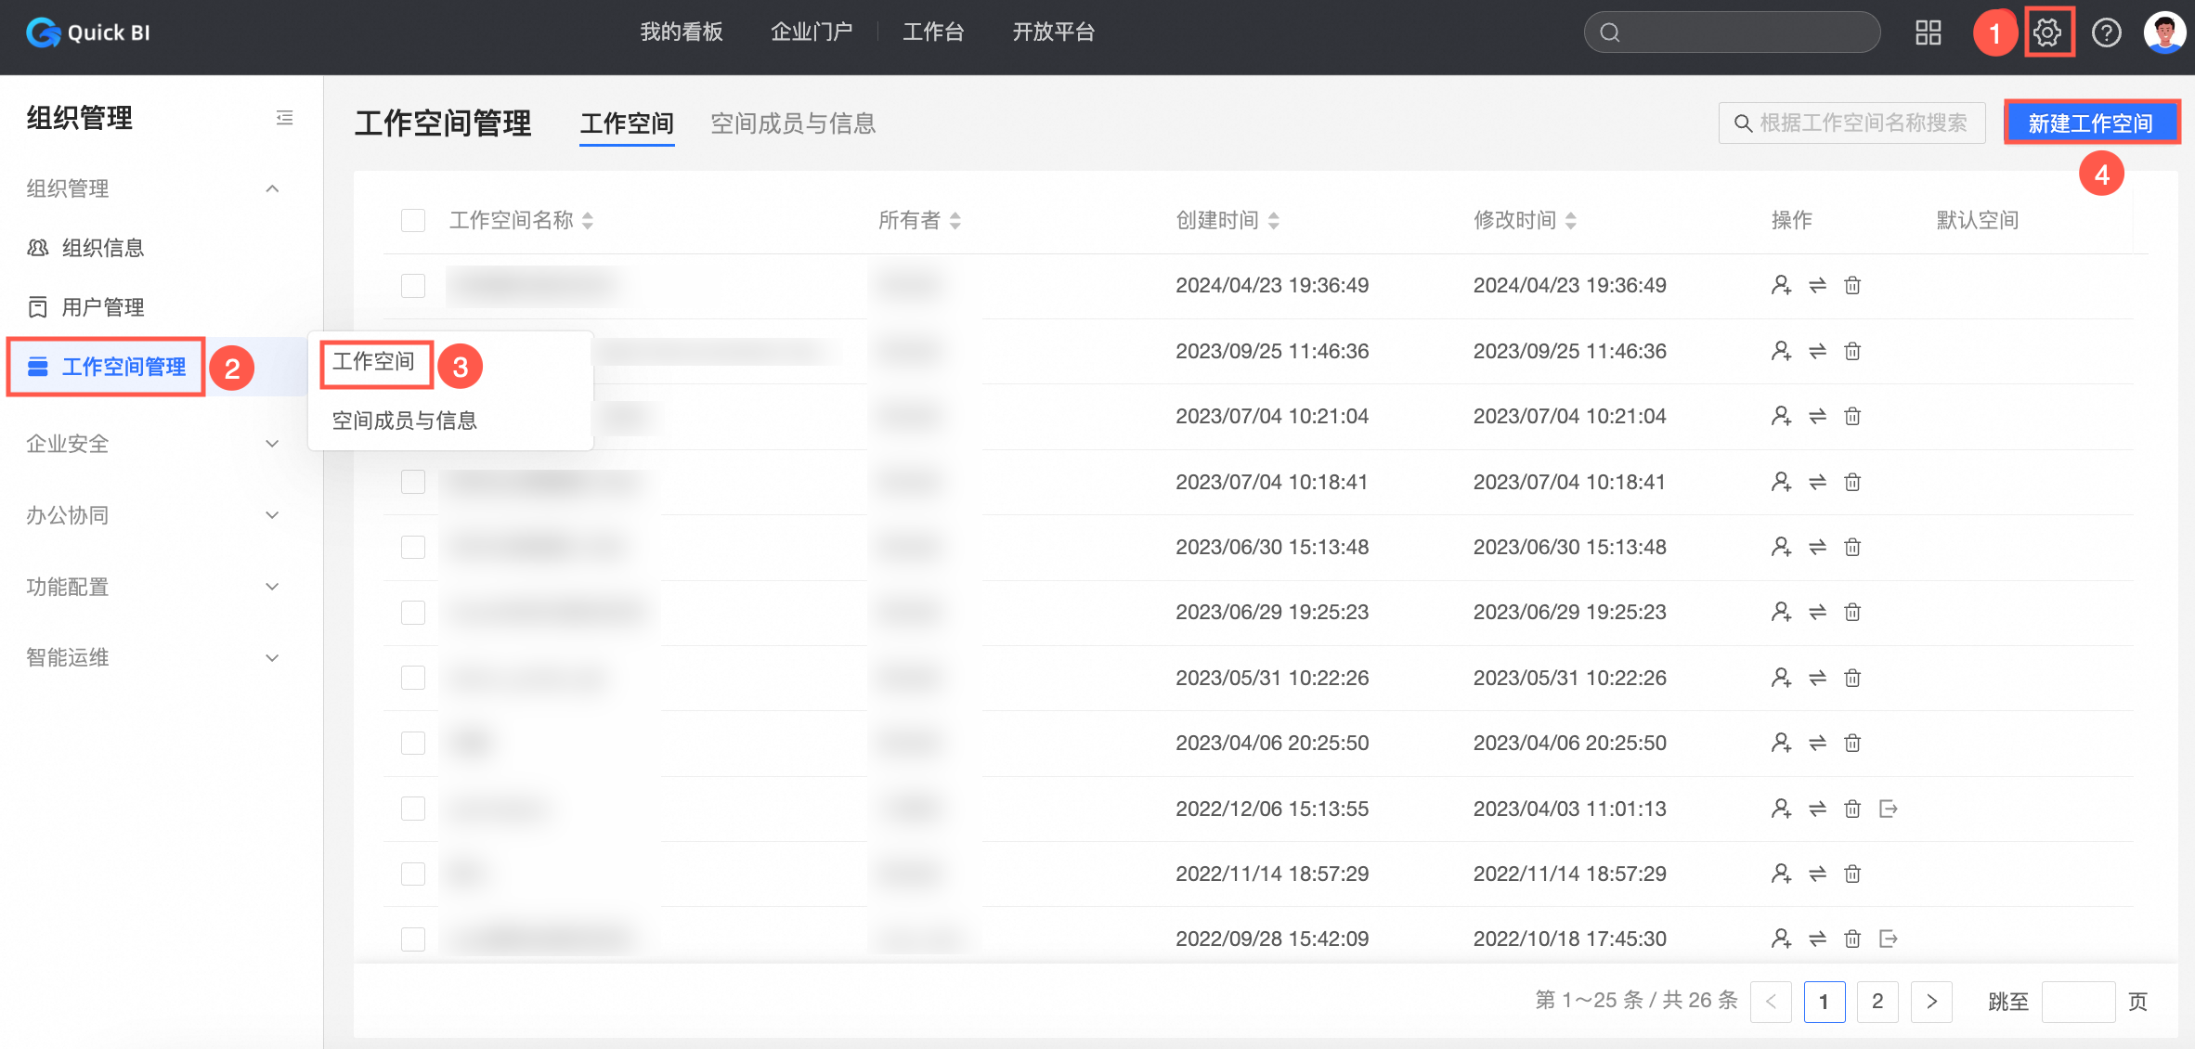
Task: Open 工作台 in top navigation
Action: coord(933,32)
